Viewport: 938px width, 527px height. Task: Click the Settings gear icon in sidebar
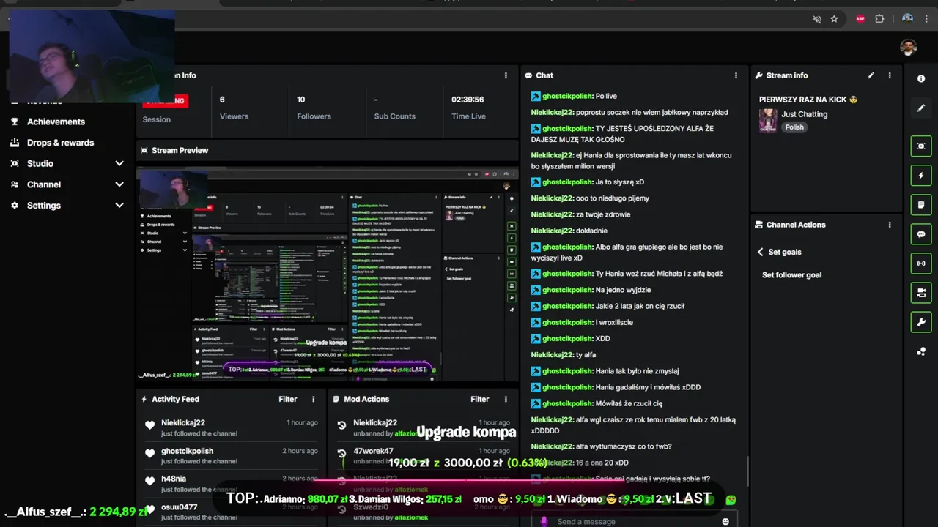tap(15, 206)
